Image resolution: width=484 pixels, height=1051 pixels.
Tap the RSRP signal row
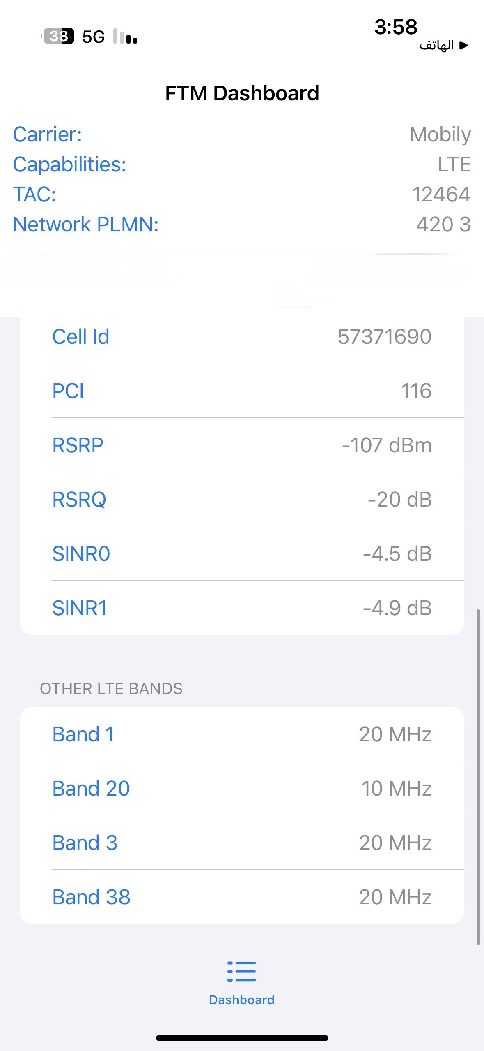coord(242,445)
